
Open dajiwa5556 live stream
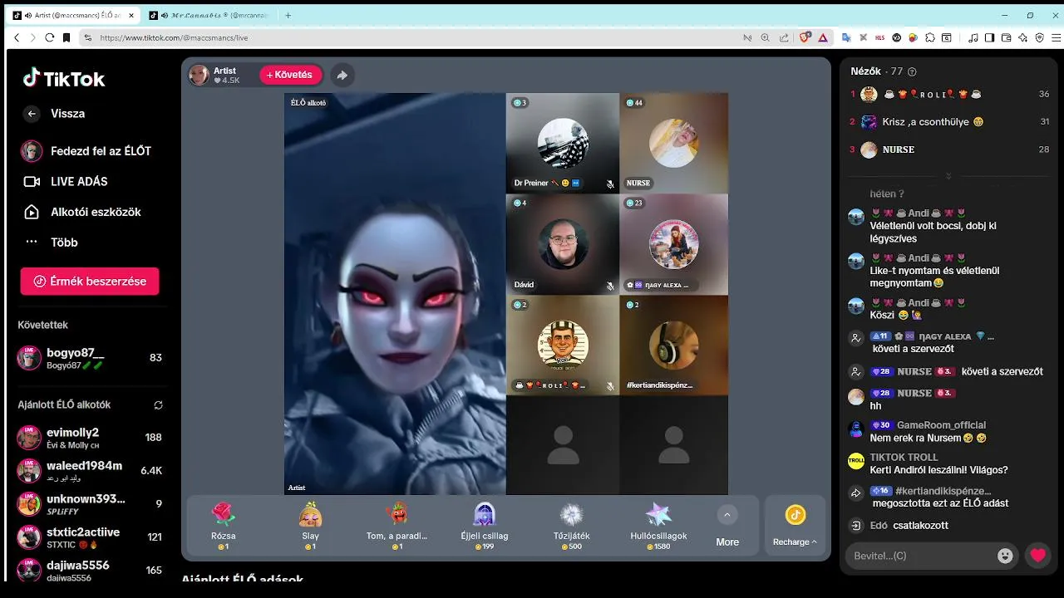pos(90,571)
